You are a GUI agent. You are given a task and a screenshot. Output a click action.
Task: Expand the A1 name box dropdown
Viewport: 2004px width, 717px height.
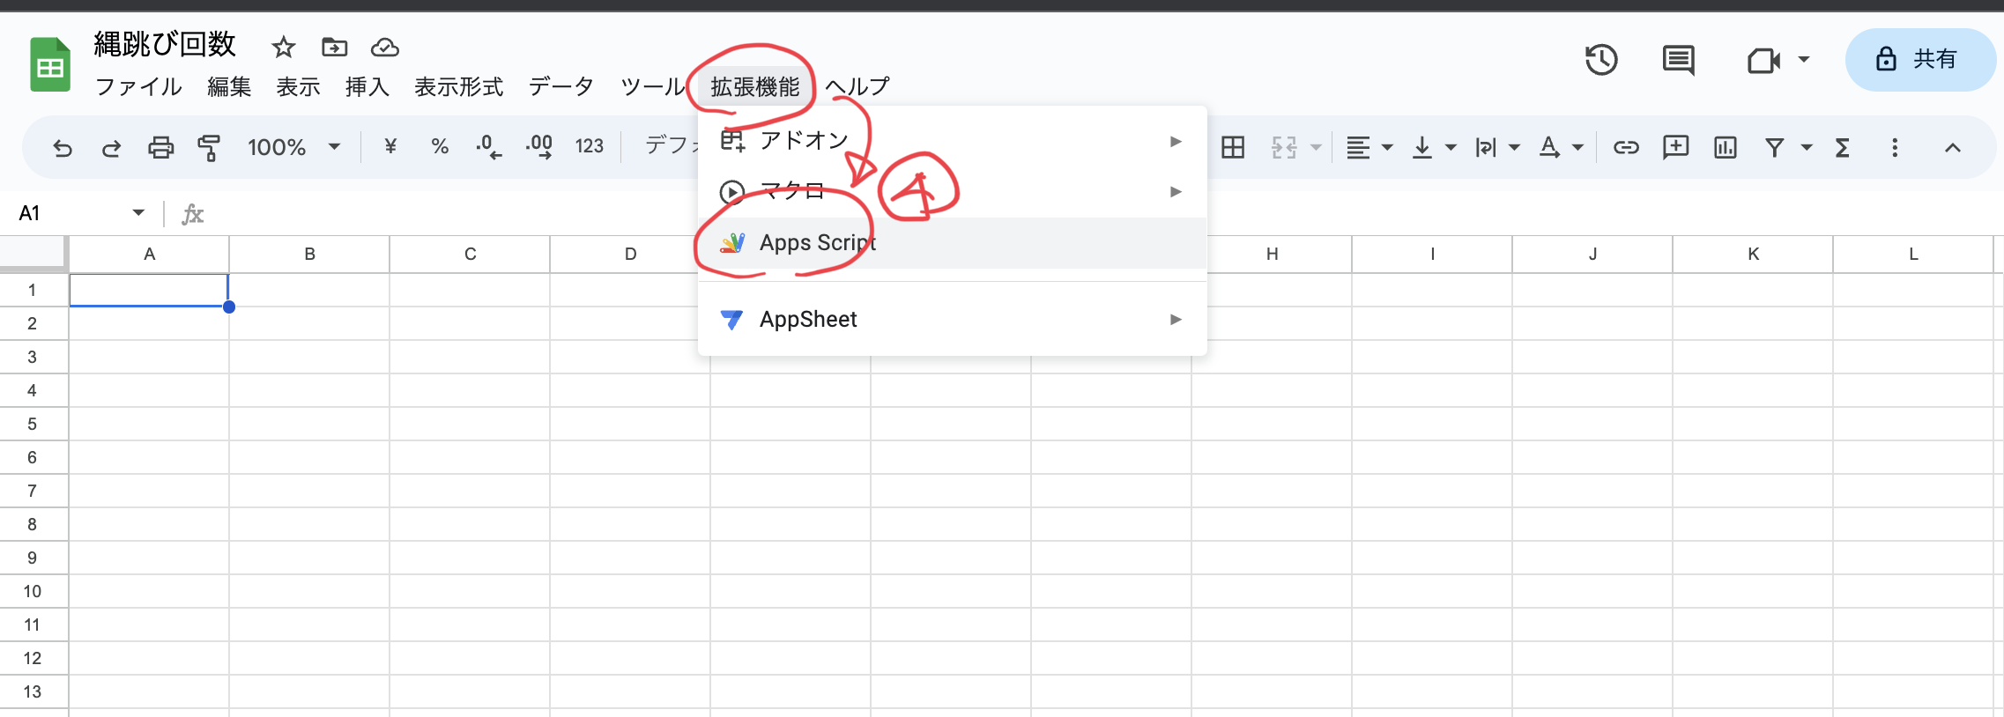tap(138, 212)
